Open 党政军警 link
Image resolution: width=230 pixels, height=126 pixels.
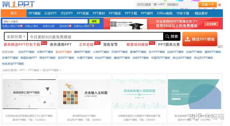pos(110,44)
